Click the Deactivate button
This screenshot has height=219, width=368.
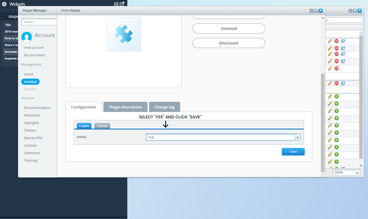(x=229, y=43)
